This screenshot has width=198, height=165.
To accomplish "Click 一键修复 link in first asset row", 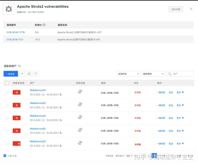I will click(161, 92).
